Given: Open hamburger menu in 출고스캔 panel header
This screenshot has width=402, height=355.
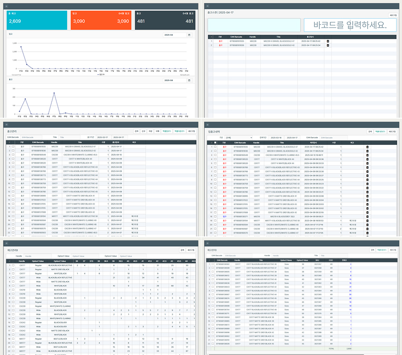Looking at the screenshot, I should pos(207,6).
